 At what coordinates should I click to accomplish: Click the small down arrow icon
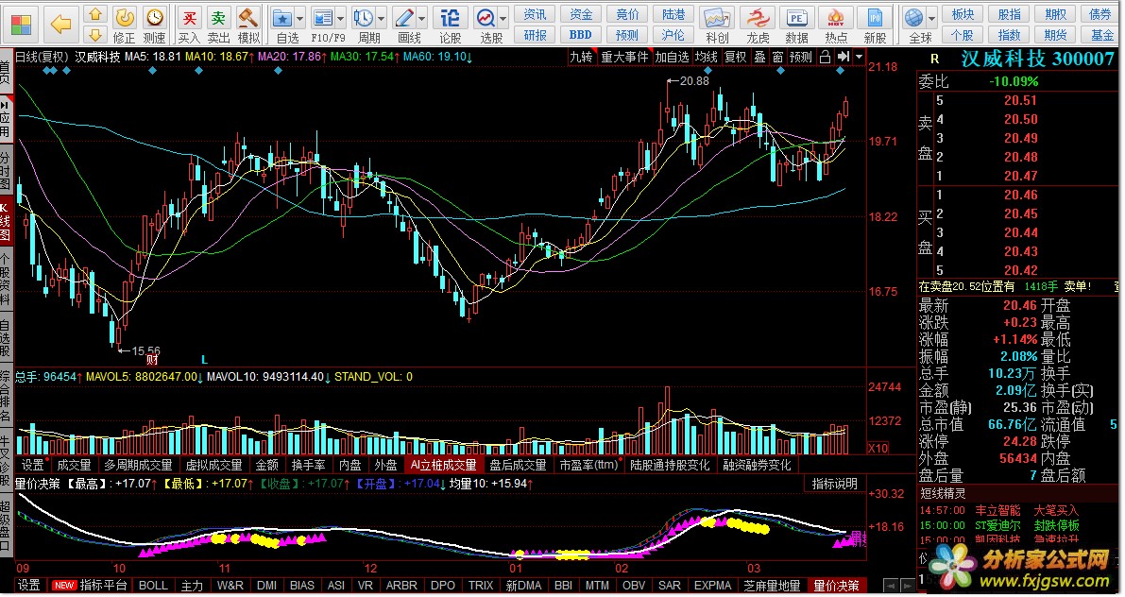tap(94, 34)
